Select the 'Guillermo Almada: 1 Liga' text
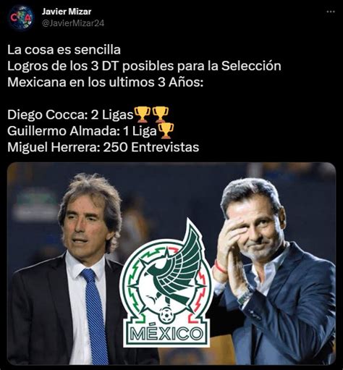Screen dimensions: 343x370 click(82, 131)
